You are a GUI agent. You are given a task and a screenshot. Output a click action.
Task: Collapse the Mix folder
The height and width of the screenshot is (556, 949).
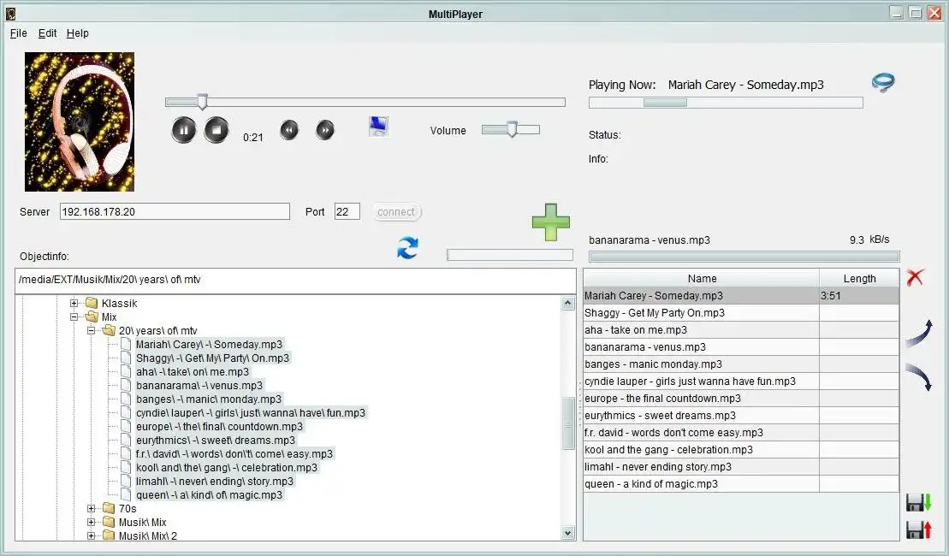(x=74, y=317)
